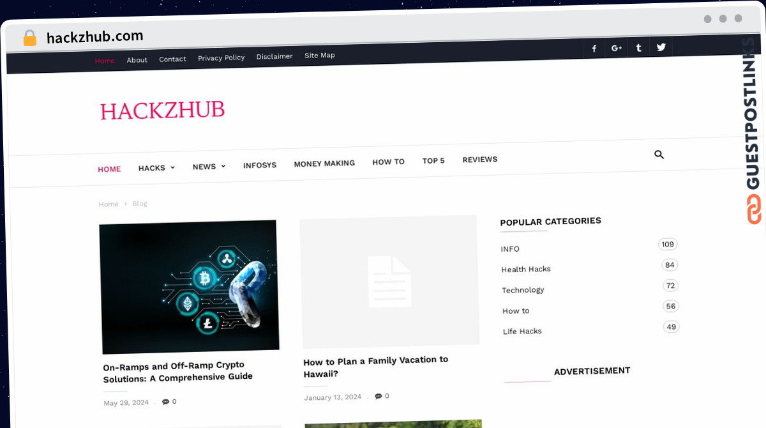Expand the NEWS menu chevron
766x428 pixels.
(223, 166)
